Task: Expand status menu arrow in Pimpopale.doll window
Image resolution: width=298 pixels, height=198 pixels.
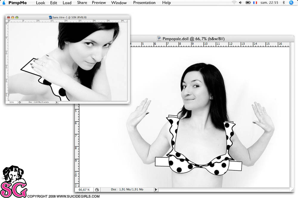Action: (x=156, y=189)
